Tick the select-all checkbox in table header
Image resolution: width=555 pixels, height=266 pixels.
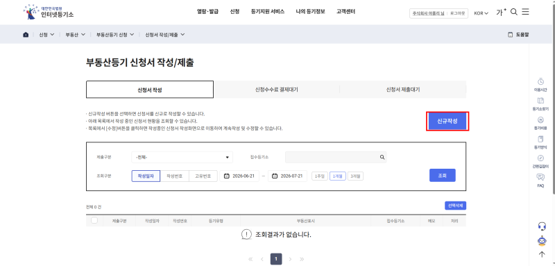[94, 220]
